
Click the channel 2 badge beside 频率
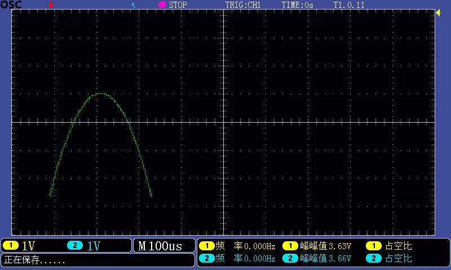[x=206, y=258]
